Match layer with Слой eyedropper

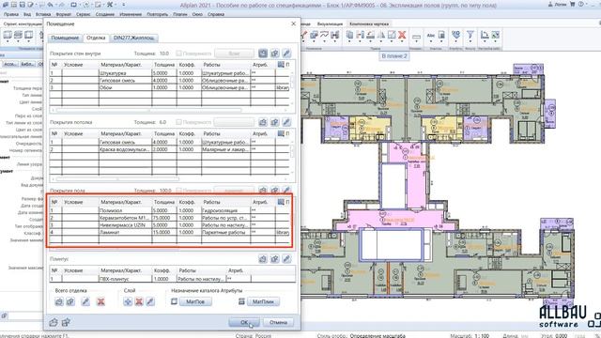click(150, 302)
